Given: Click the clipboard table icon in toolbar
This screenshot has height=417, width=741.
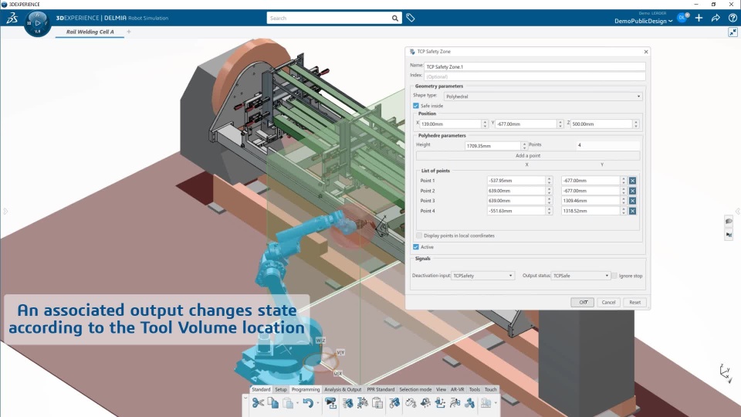Looking at the screenshot, I should pos(377,403).
